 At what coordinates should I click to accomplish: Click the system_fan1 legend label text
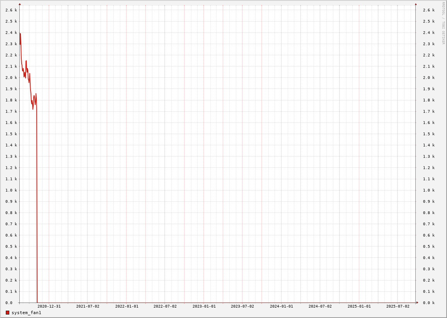[26, 313]
